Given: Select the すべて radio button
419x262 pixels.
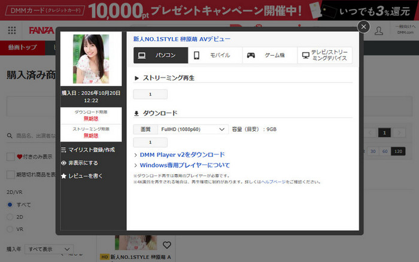Looking at the screenshot, I should pos(10,205).
